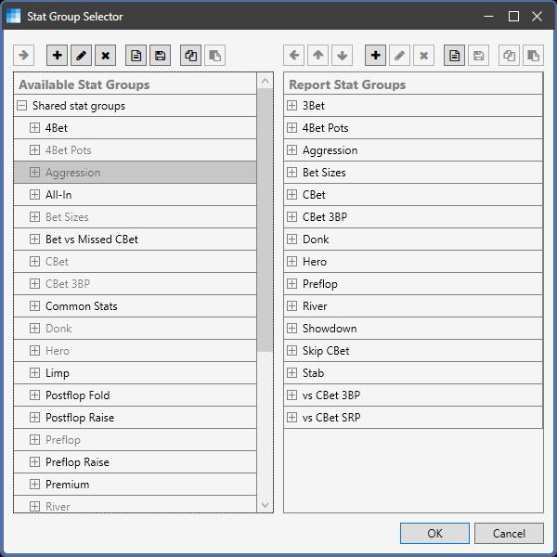This screenshot has height=557, width=557.
Task: Expand the 4Bet group in available list
Action: tap(34, 128)
